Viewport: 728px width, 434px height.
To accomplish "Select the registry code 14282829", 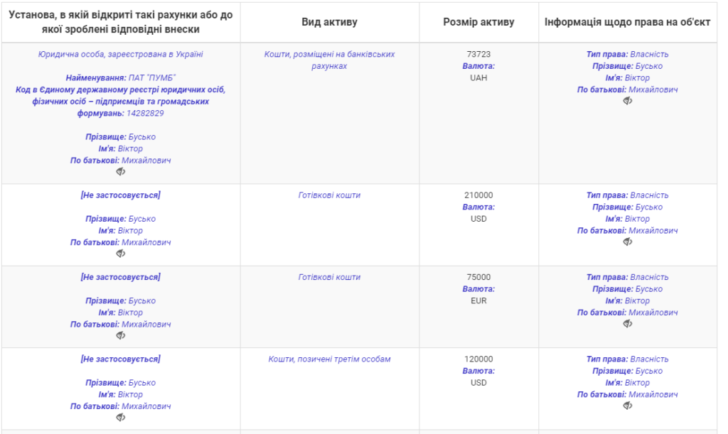I will pyautogui.click(x=145, y=114).
